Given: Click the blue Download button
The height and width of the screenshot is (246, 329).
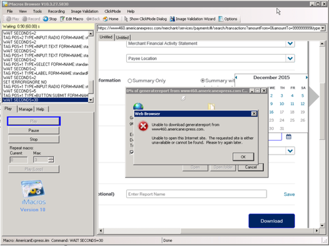Looking at the screenshot, I should point(272,221).
